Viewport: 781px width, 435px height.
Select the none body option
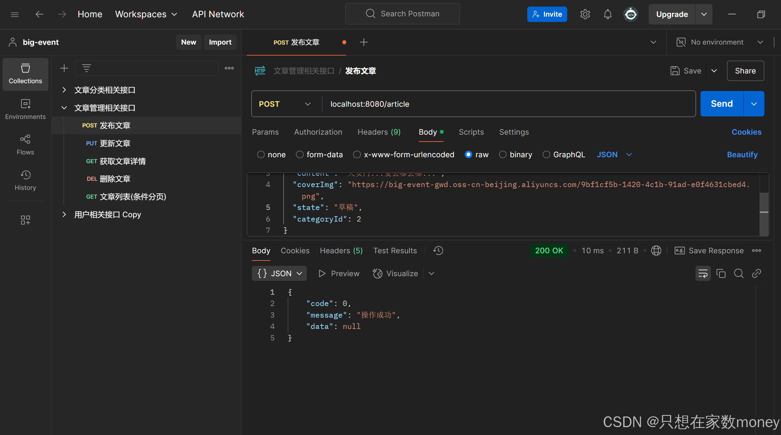click(261, 154)
